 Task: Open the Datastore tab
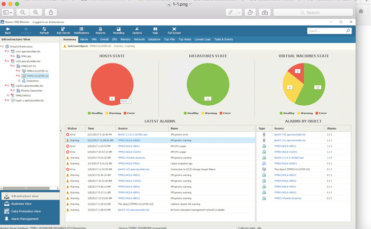(154, 39)
